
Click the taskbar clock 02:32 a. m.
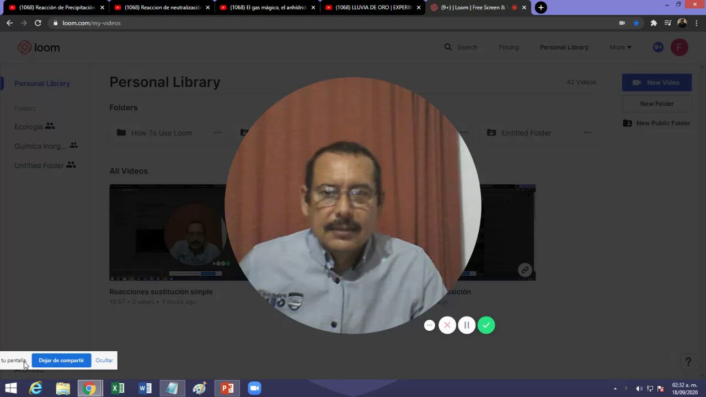[684, 388]
